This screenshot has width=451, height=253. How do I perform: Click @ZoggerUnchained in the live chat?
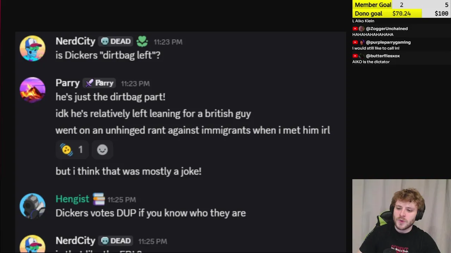coord(387,28)
